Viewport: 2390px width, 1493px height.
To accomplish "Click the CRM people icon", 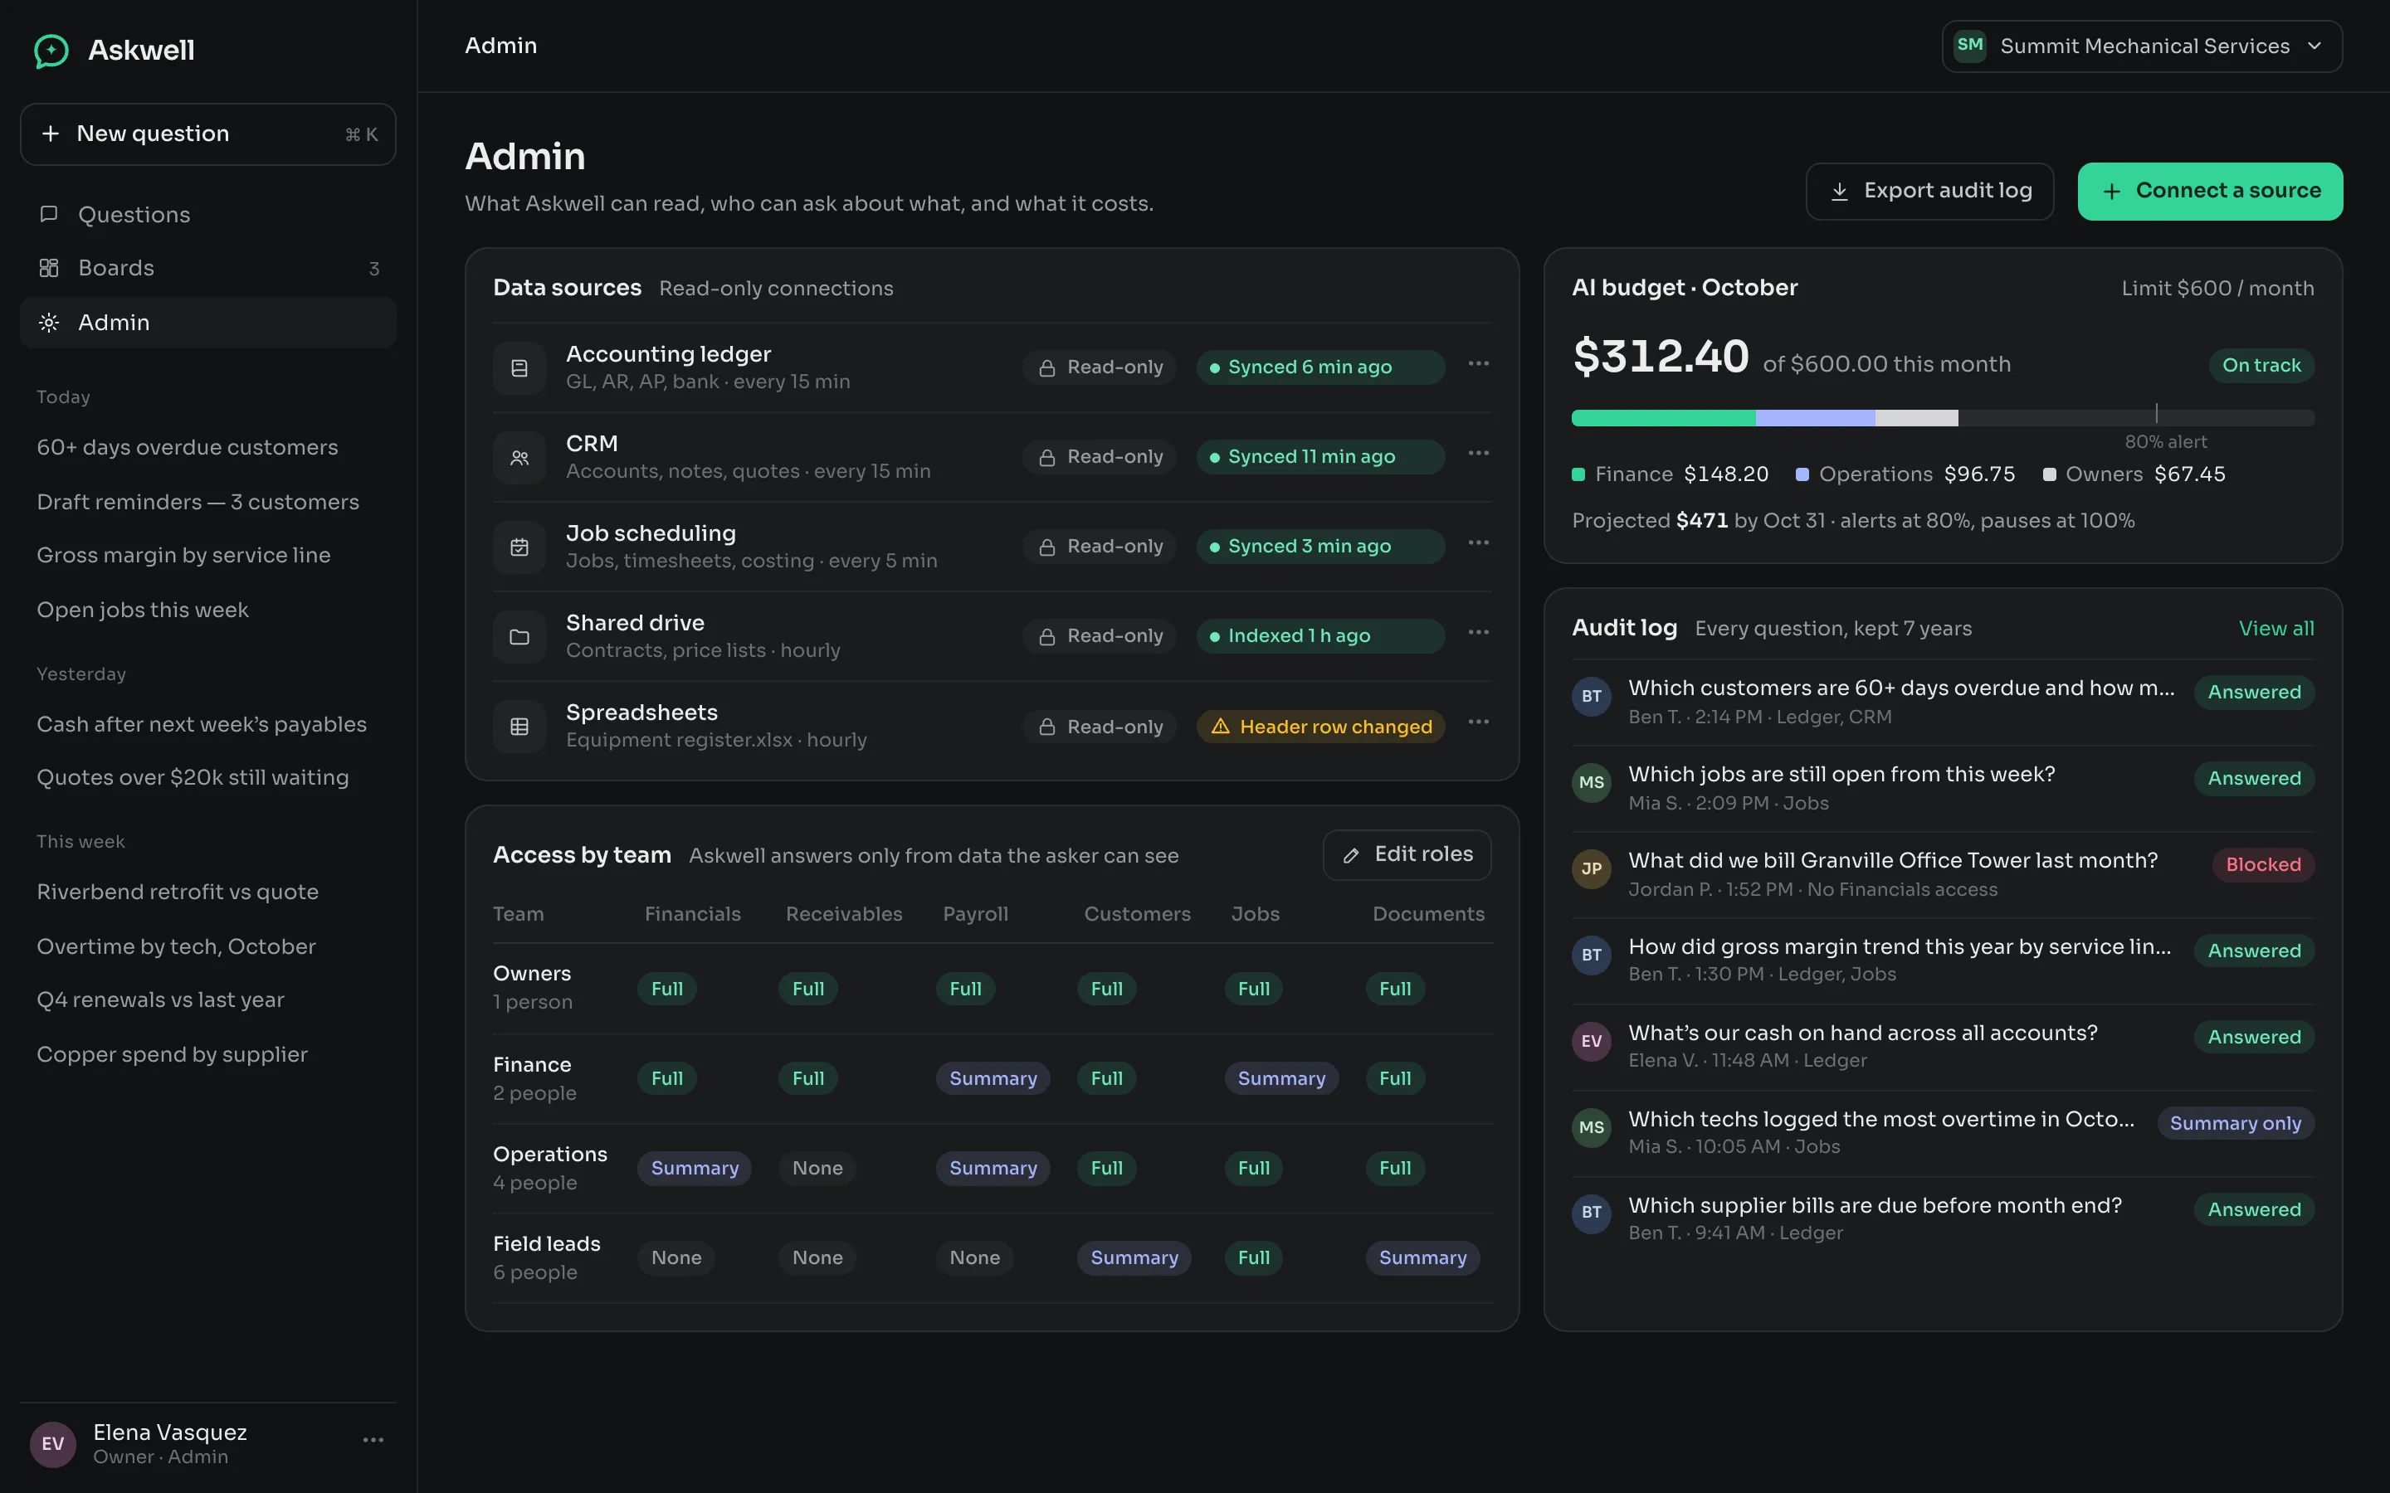I will click(519, 458).
